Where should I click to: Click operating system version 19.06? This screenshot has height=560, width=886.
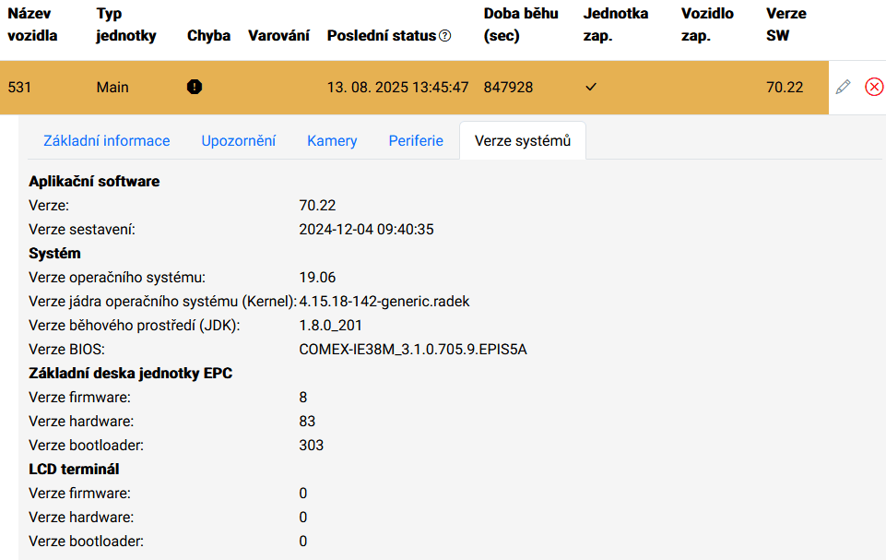tap(317, 277)
